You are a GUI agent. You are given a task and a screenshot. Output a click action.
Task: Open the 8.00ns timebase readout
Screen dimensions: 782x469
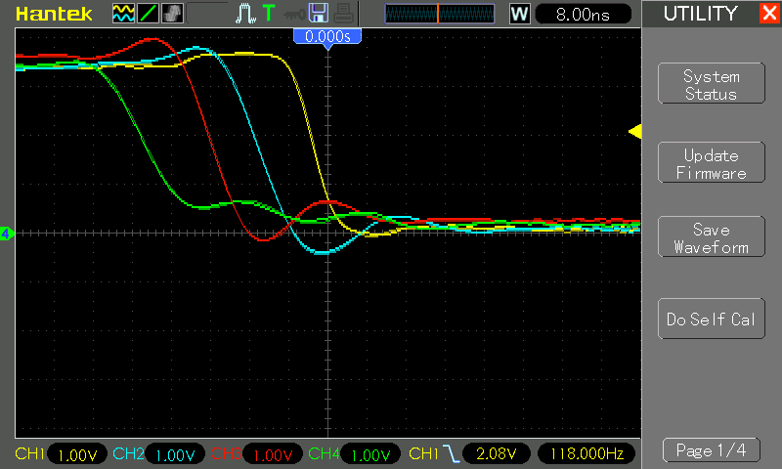coord(583,14)
